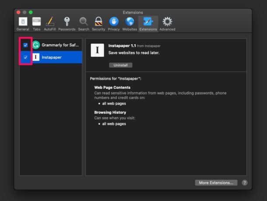Open the Search magnifier icon
Image resolution: width=267 pixels, height=201 pixels.
point(84,21)
